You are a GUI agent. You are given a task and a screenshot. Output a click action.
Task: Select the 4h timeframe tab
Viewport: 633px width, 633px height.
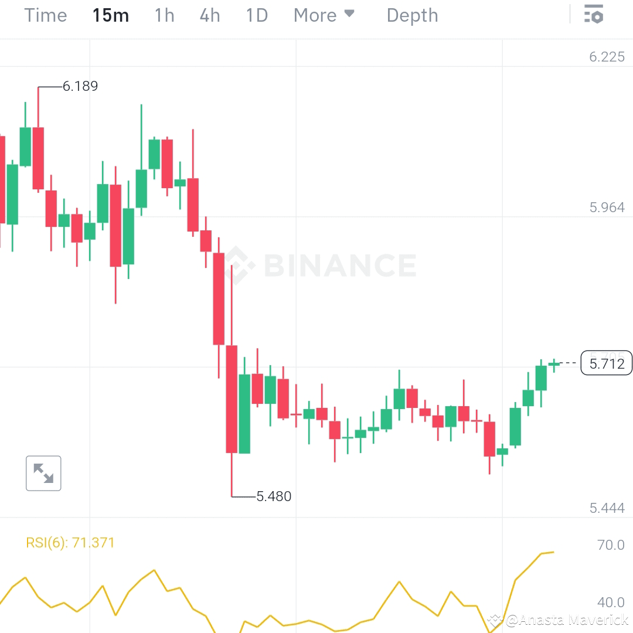(209, 15)
